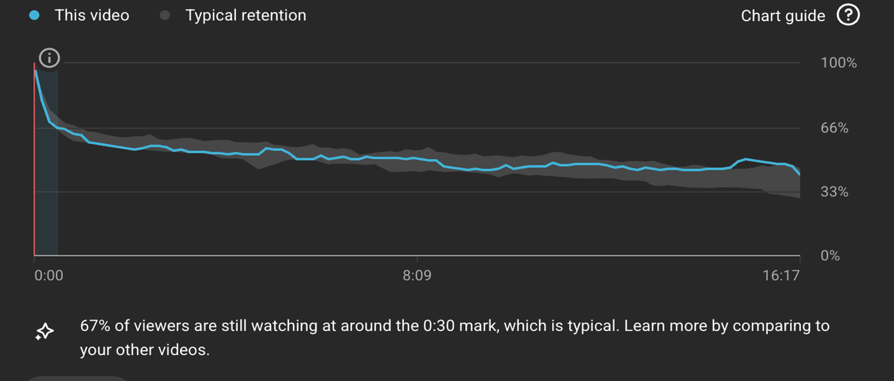Select the 0:00 time label on the axis
Screen dimensions: 894x381
click(x=48, y=275)
